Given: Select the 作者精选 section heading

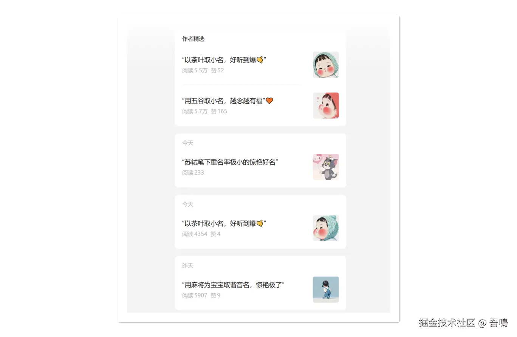Looking at the screenshot, I should (x=193, y=39).
